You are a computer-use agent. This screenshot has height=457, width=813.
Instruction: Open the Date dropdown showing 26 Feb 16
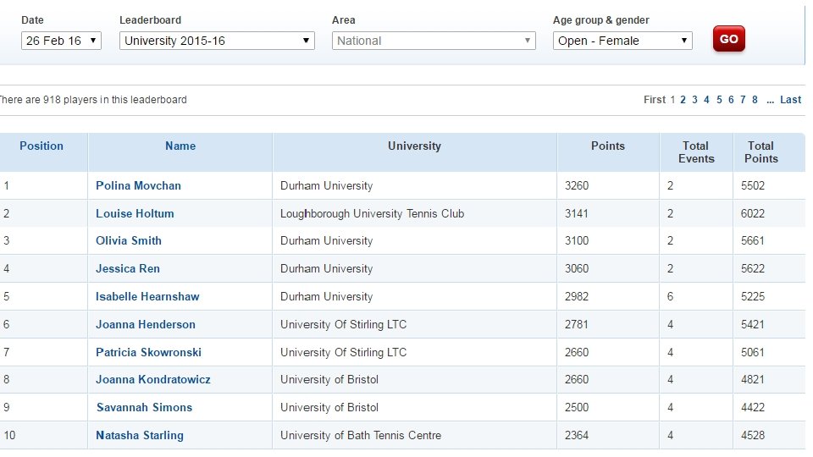tap(61, 41)
